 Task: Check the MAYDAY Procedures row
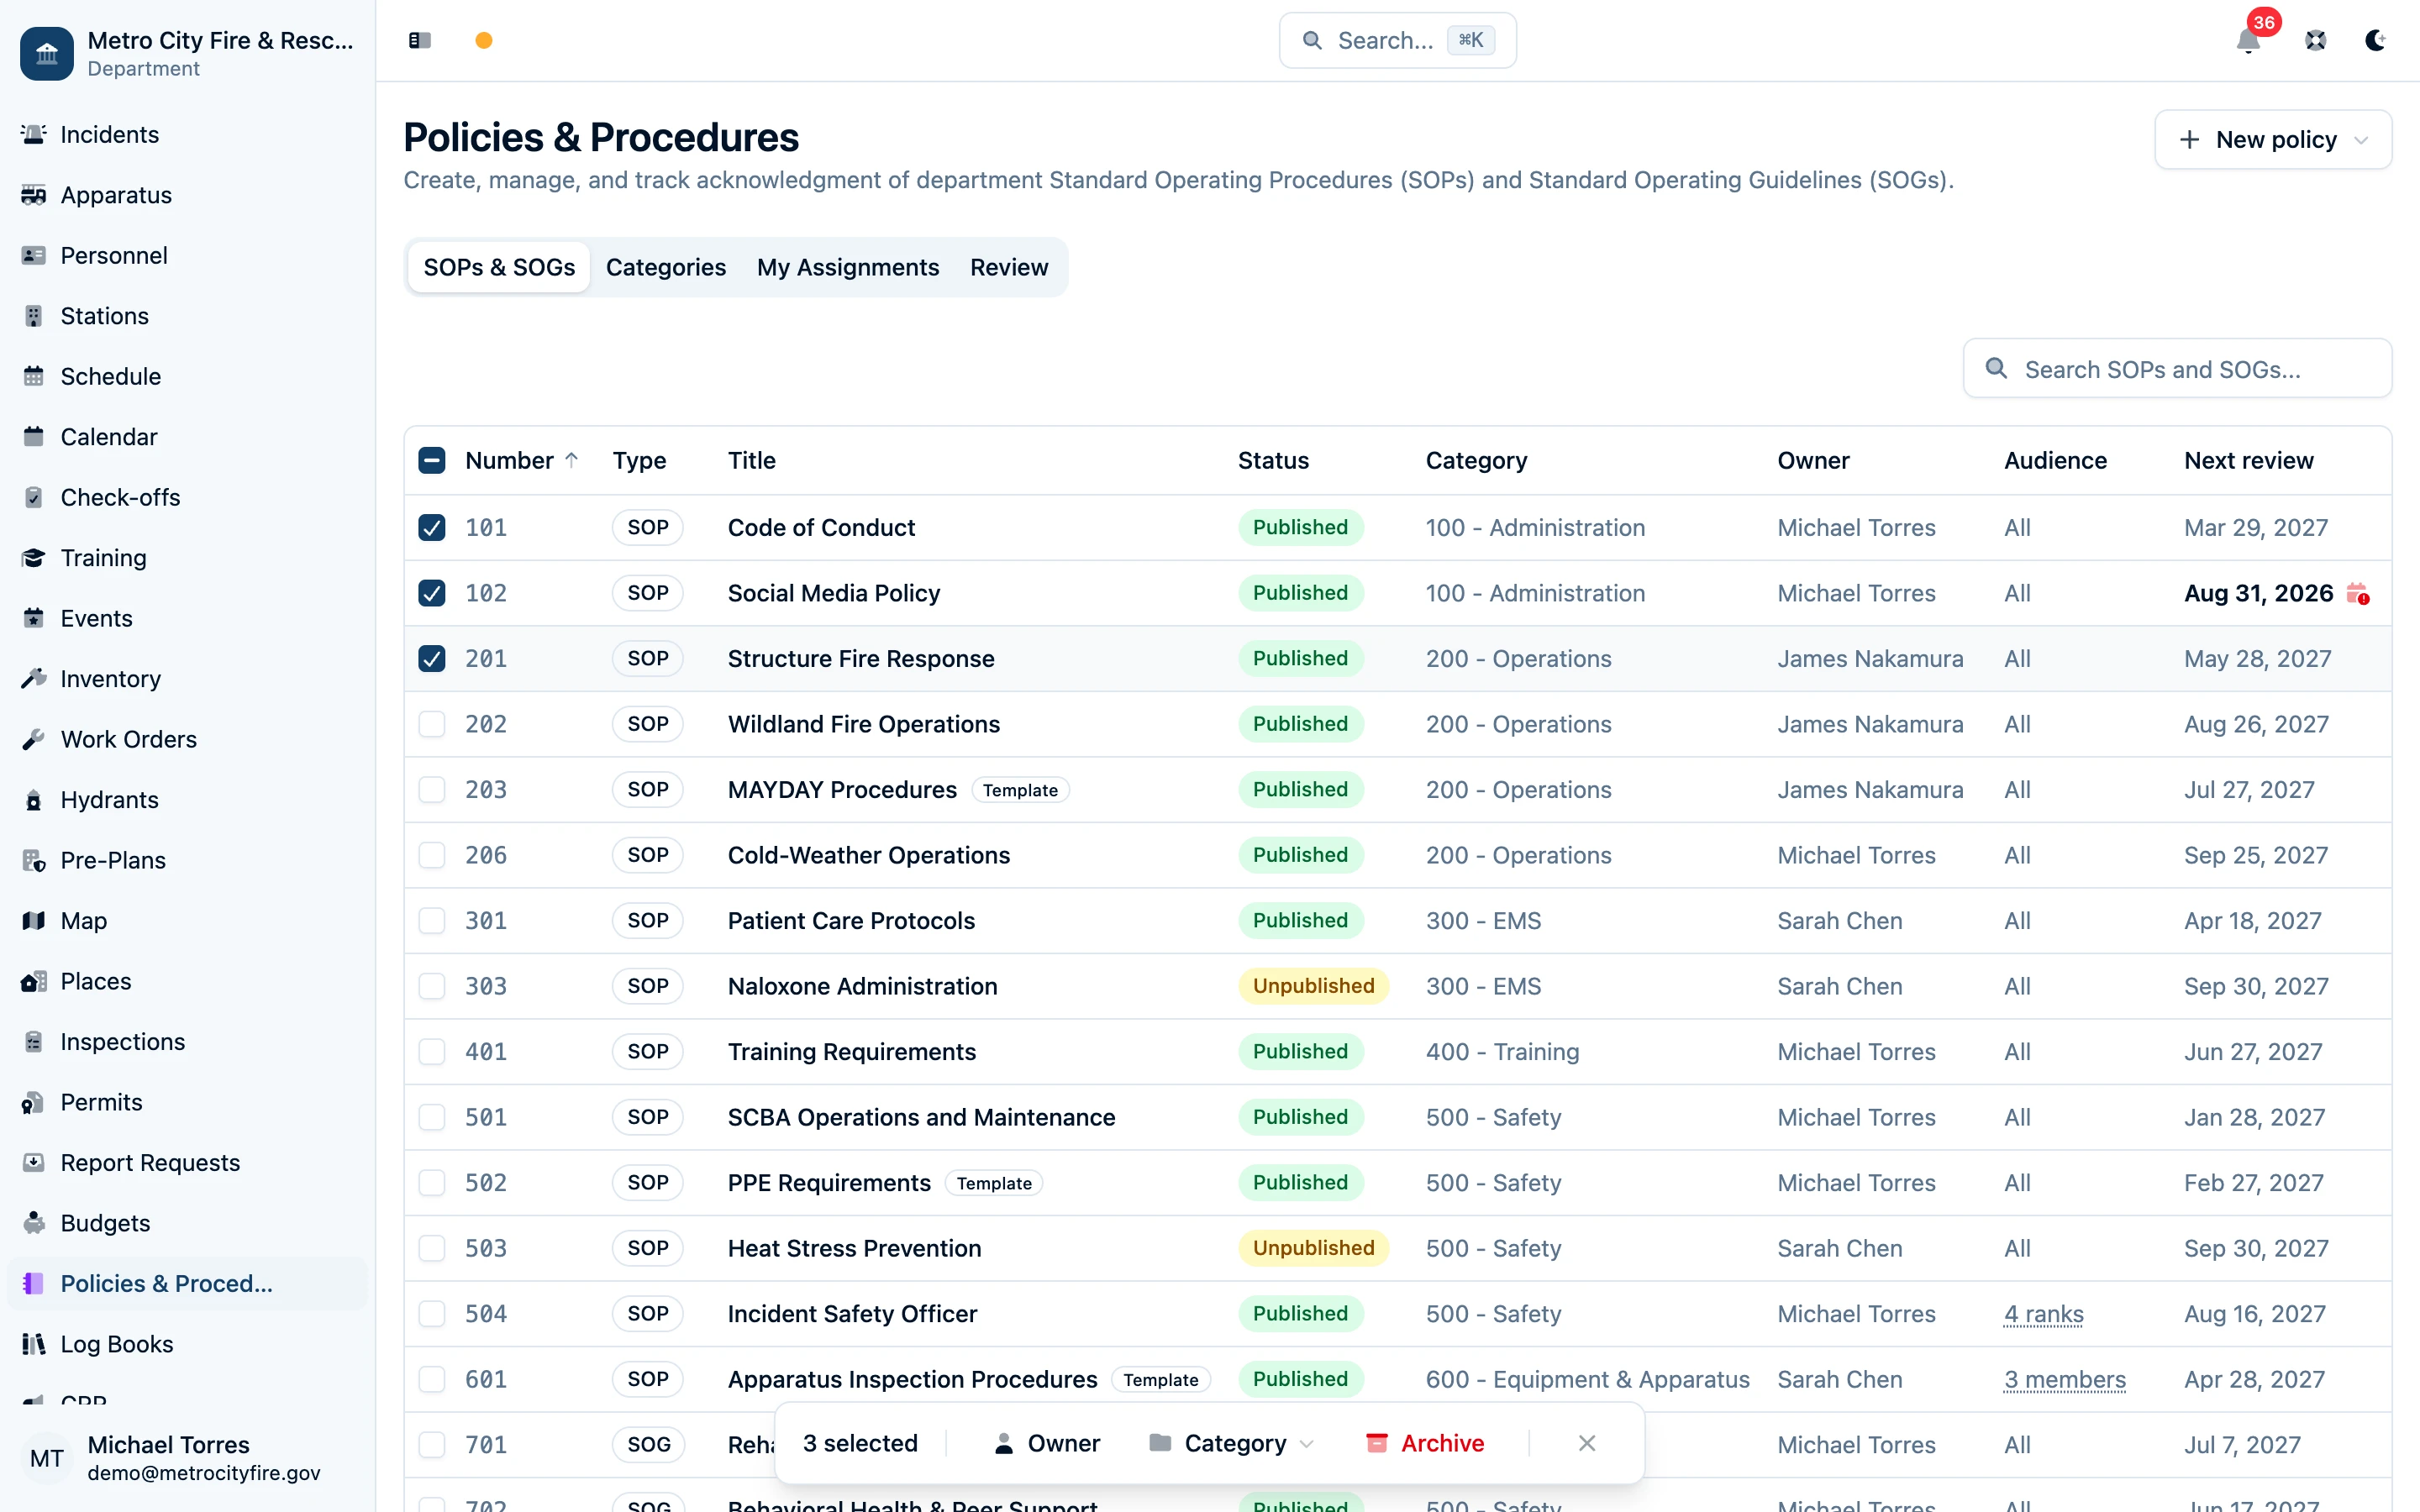coord(432,790)
